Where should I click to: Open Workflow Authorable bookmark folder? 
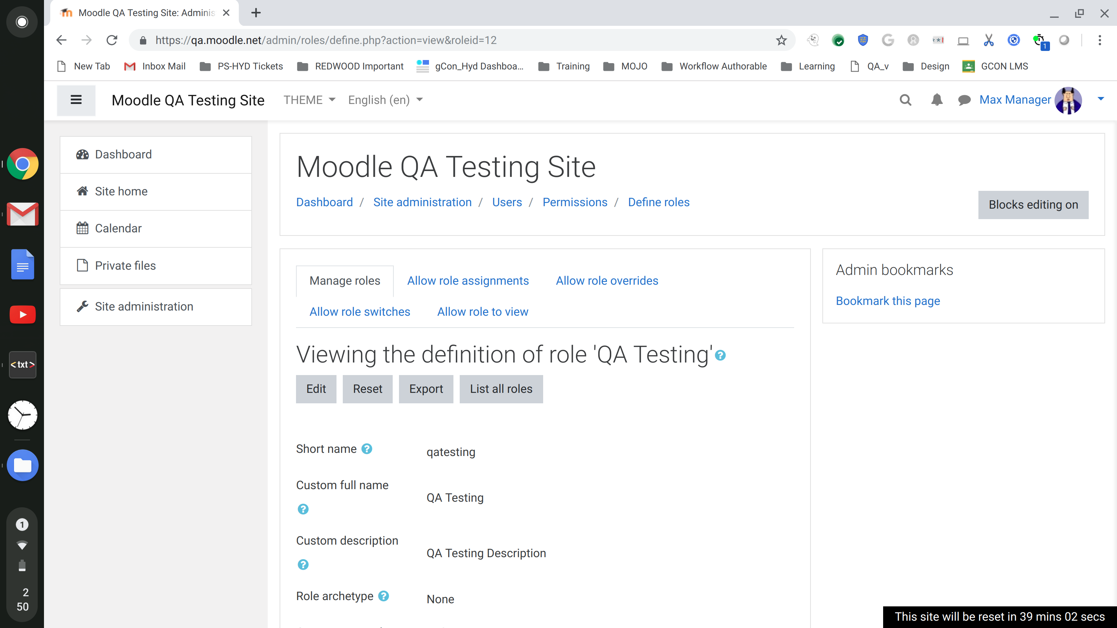point(714,66)
